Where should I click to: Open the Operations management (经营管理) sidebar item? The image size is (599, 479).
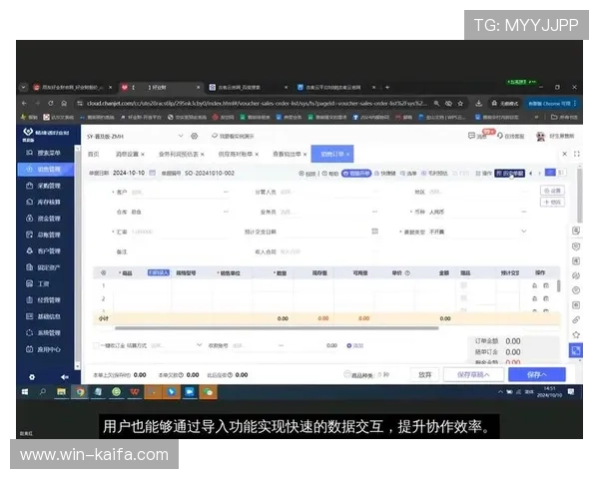43,300
